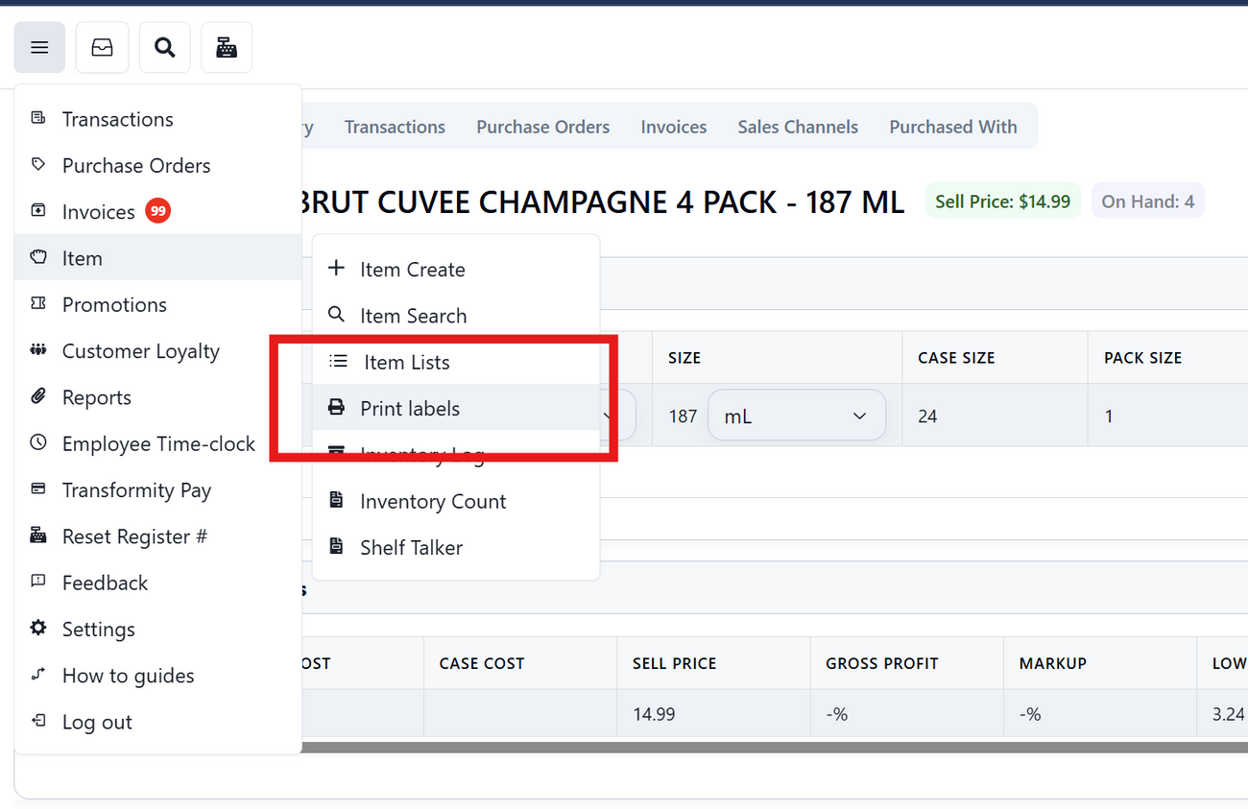Image resolution: width=1248 pixels, height=809 pixels.
Task: Click the Settings gear icon
Action: point(38,629)
